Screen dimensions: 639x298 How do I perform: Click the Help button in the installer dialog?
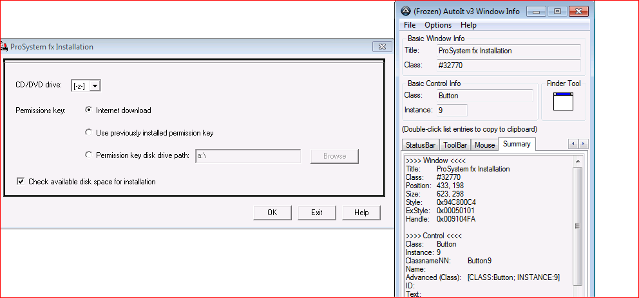click(x=361, y=212)
